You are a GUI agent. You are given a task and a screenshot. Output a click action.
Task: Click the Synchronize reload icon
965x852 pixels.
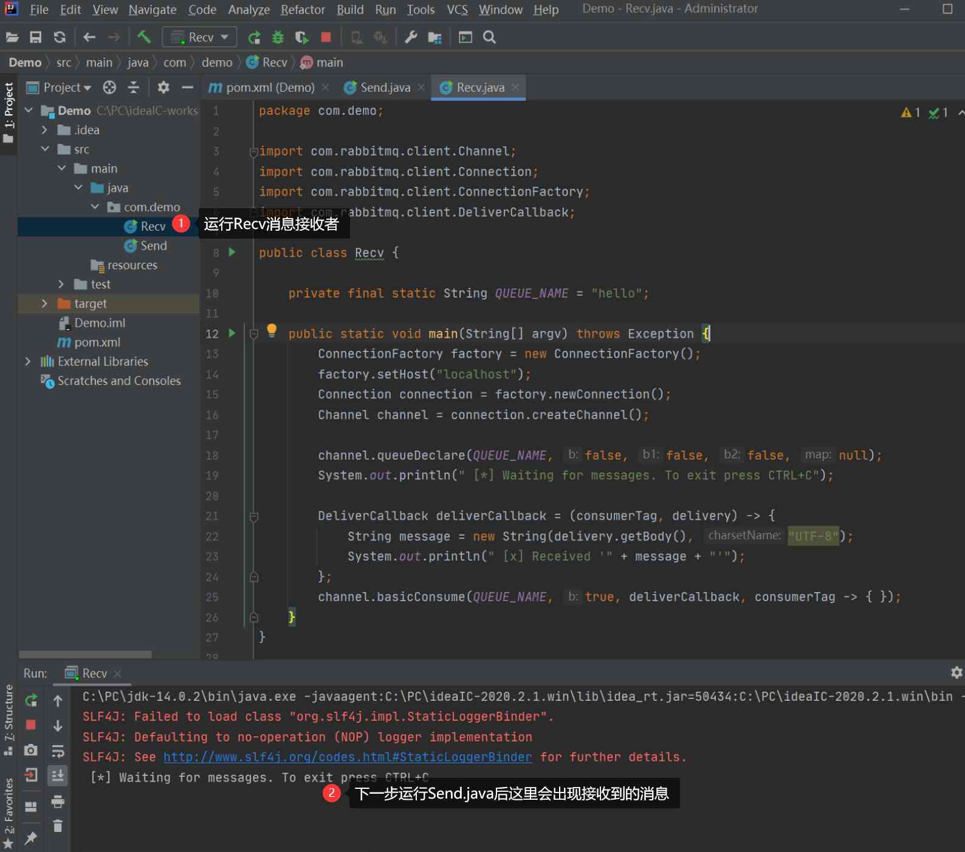60,38
